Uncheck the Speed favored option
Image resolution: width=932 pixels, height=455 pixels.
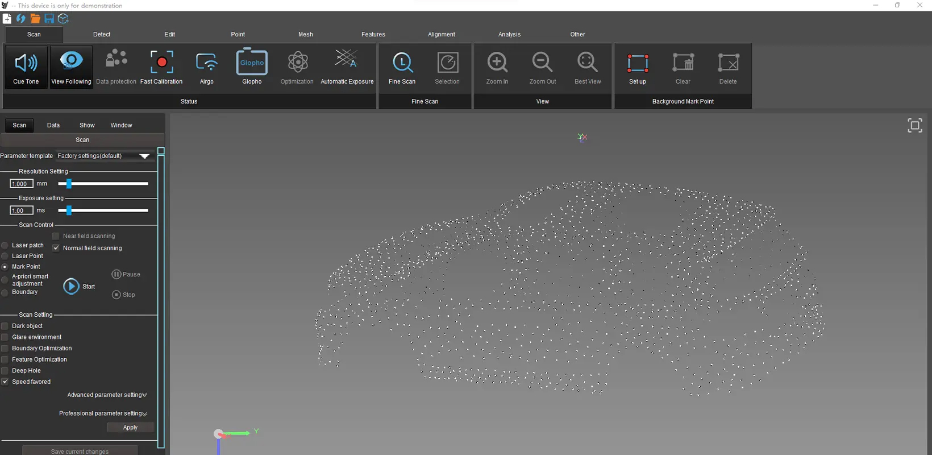pyautogui.click(x=5, y=382)
